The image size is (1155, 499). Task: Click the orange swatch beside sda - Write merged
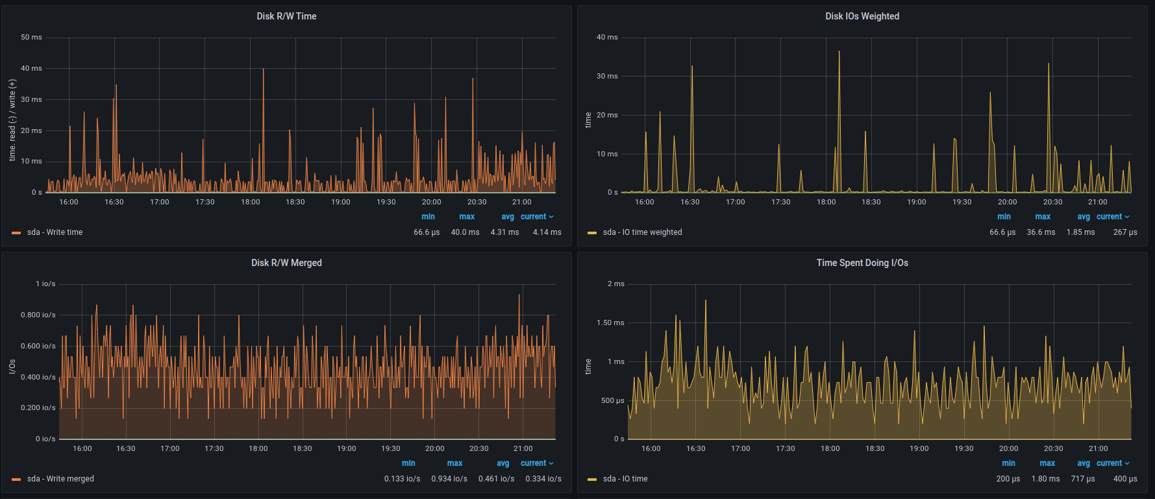(16, 480)
